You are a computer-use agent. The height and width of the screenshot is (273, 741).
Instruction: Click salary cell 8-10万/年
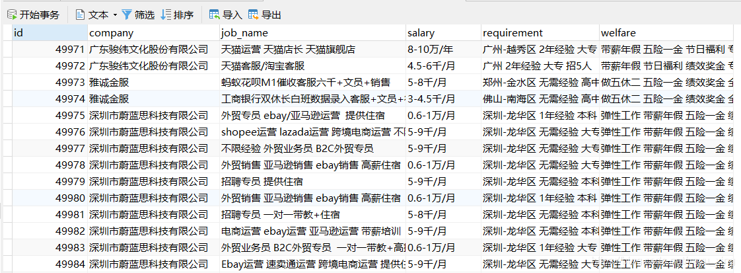(444, 49)
